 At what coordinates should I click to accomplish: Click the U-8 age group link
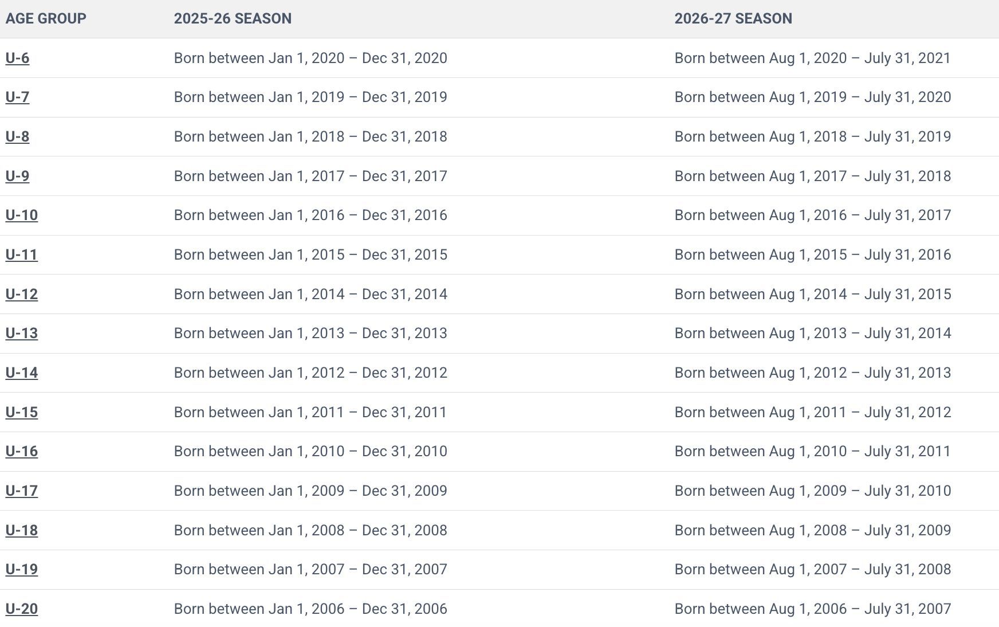17,136
